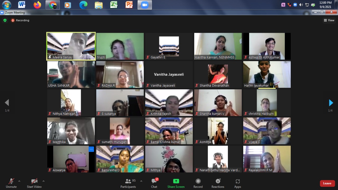Open the Participants panel
Viewport: 338px width, 190px height.
[128, 183]
